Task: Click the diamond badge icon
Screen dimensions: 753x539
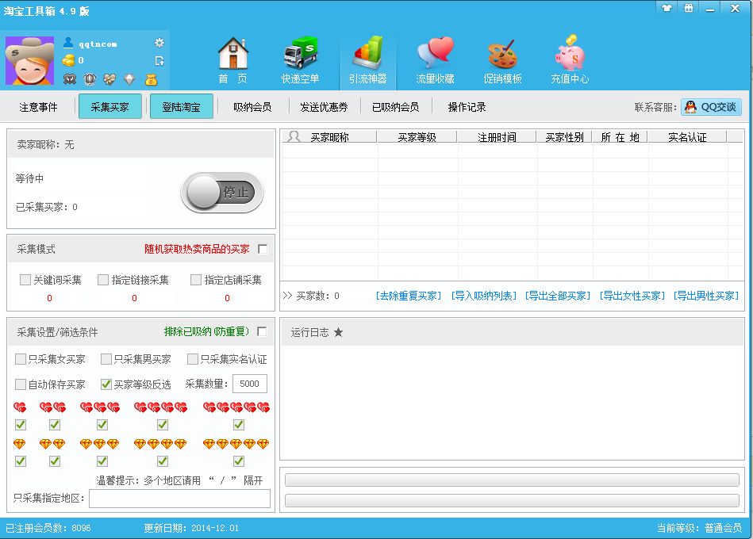Action: click(x=129, y=79)
